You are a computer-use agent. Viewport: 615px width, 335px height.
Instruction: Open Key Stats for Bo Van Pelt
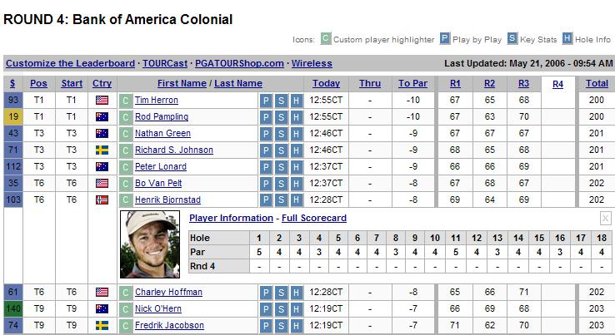point(281,184)
